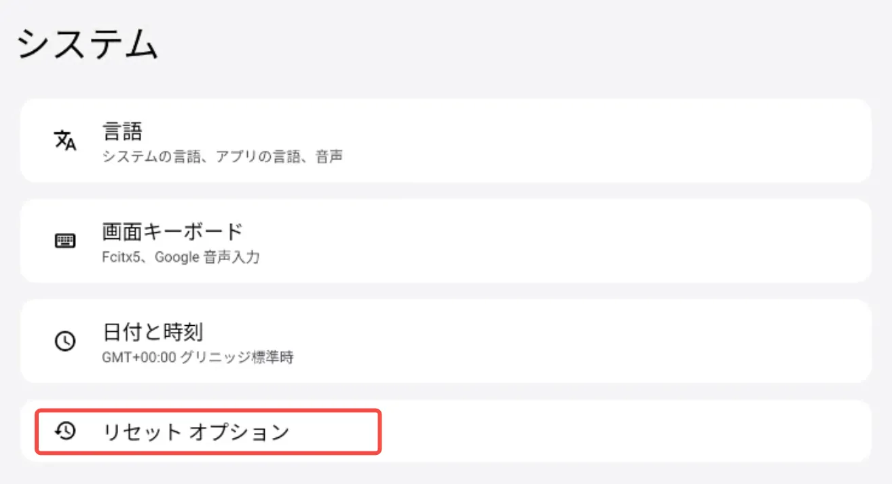Click the 音声 text under 言語
Screen dimensions: 892x484
329,157
